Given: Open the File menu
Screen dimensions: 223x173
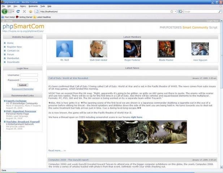Looking at the screenshot, I should point(3,6).
